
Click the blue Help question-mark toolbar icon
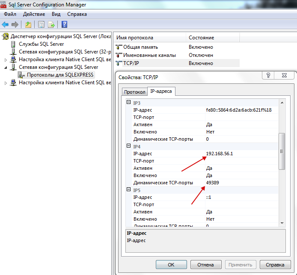pyautogui.click(x=64, y=24)
